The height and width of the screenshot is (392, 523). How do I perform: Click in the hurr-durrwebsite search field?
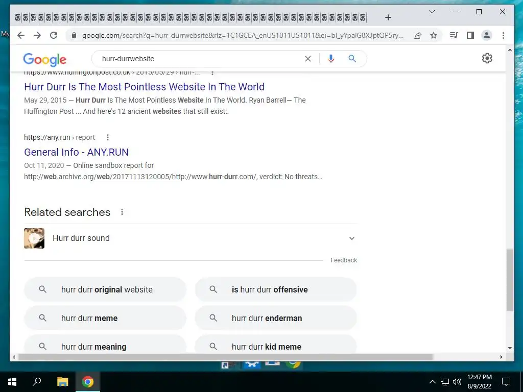[x=200, y=59]
